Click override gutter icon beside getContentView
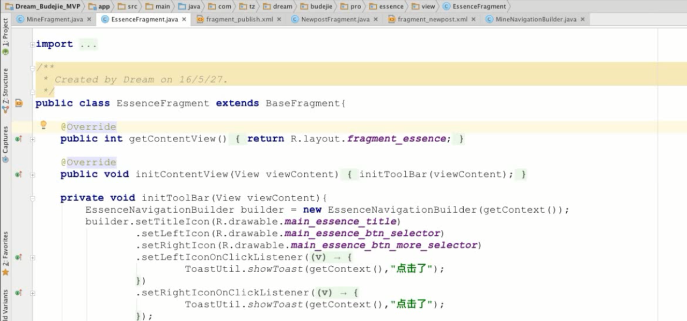687x321 pixels. pyautogui.click(x=19, y=139)
